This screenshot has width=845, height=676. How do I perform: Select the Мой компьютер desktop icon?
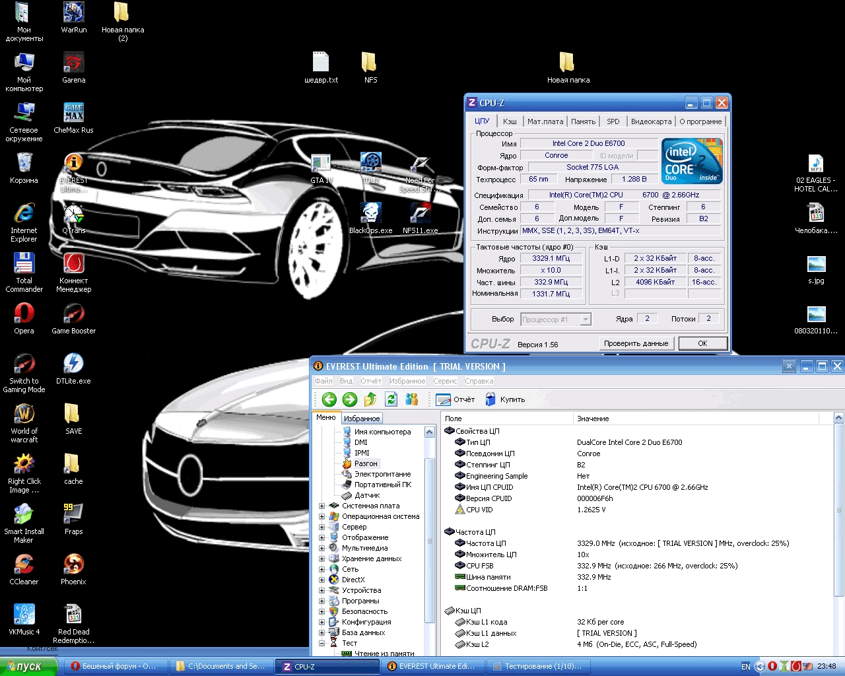coord(24,72)
